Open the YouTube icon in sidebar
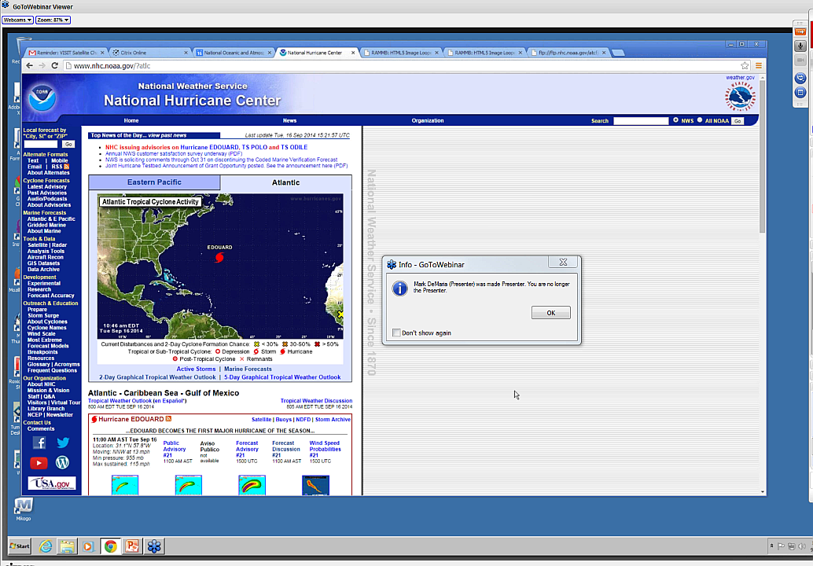 click(x=39, y=463)
